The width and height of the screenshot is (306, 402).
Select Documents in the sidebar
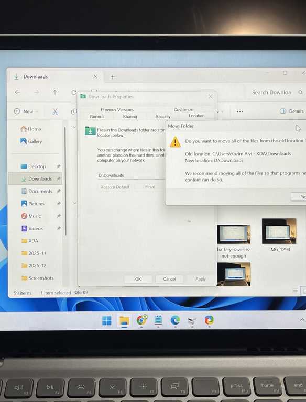coord(37,191)
